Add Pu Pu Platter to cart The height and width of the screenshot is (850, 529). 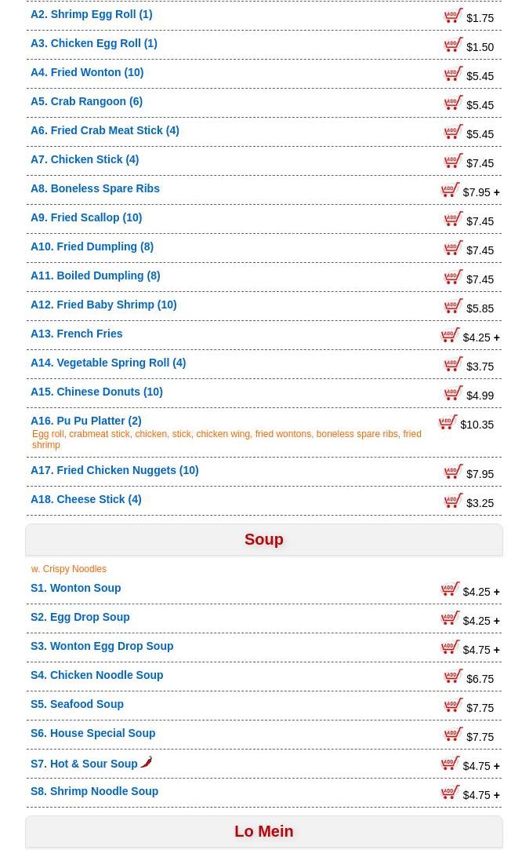pos(447,422)
